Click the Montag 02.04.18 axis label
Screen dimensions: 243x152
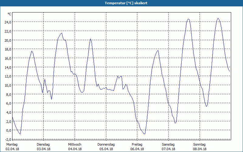point(12,147)
